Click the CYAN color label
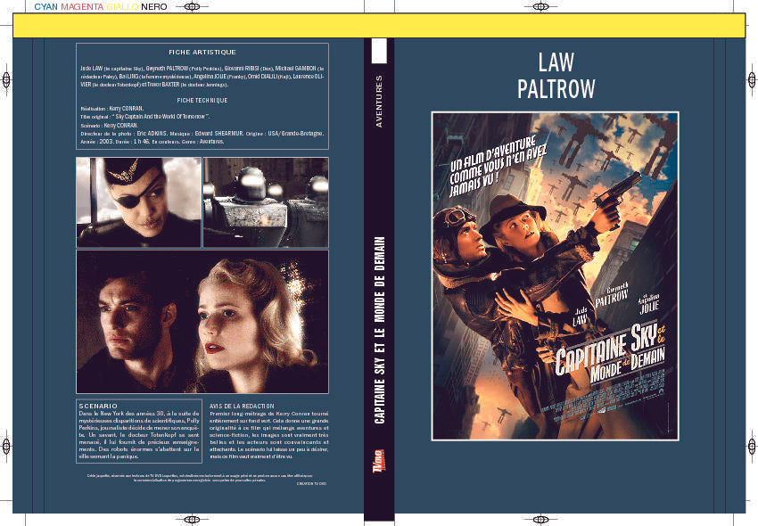This screenshot has height=526, width=758. pyautogui.click(x=45, y=7)
